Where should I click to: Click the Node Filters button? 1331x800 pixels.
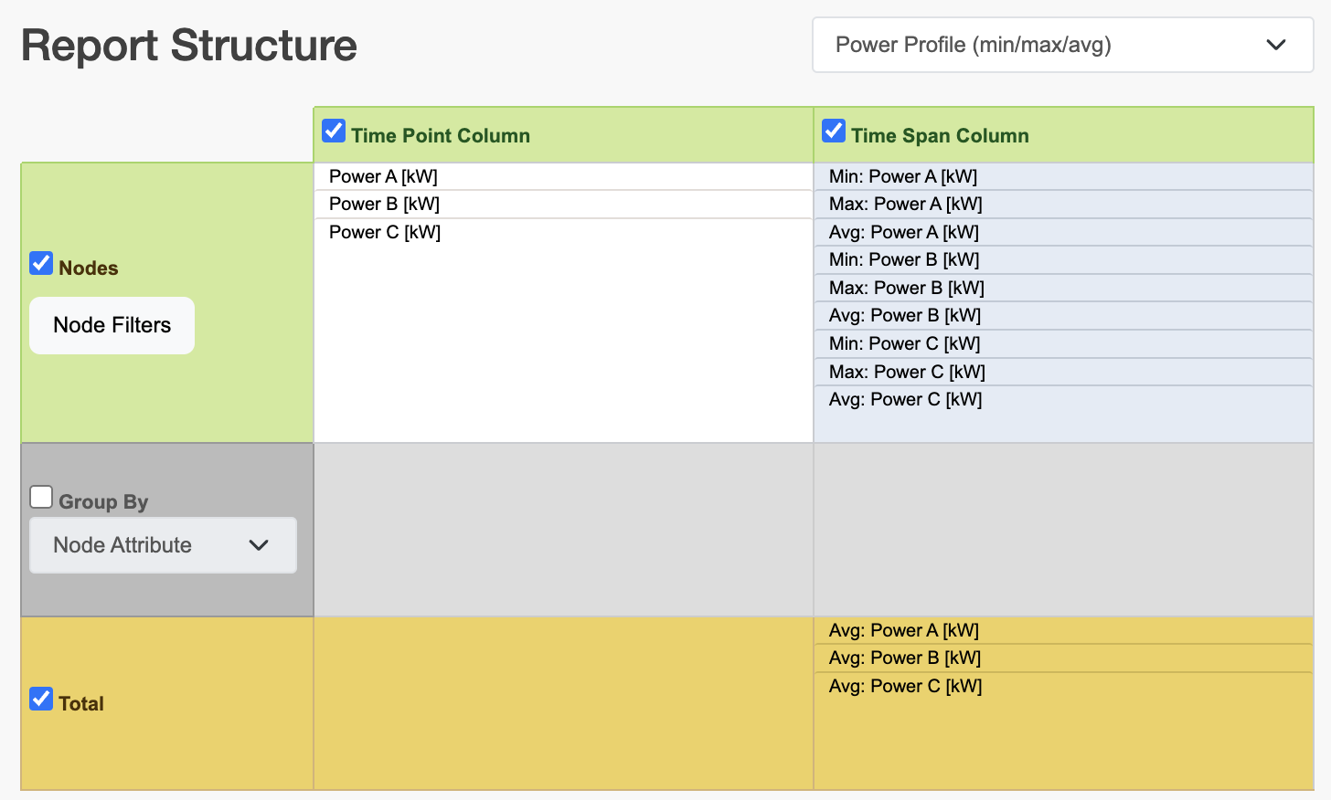tap(112, 325)
